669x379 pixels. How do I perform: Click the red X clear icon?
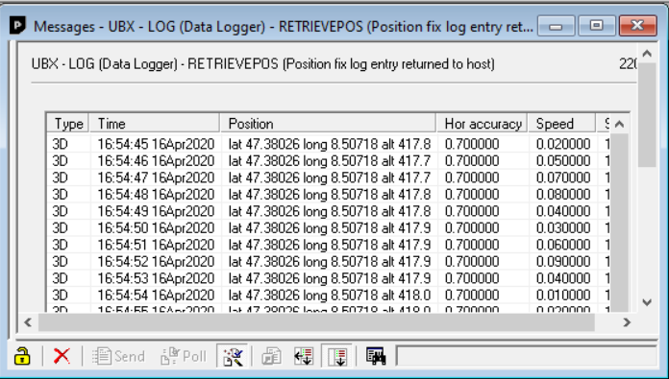point(62,356)
